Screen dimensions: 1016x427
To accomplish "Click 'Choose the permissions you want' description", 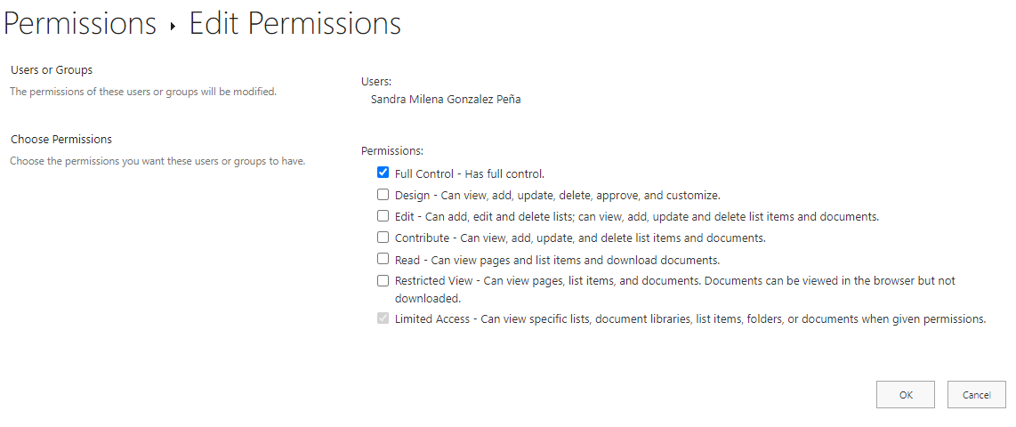I will pyautogui.click(x=157, y=161).
